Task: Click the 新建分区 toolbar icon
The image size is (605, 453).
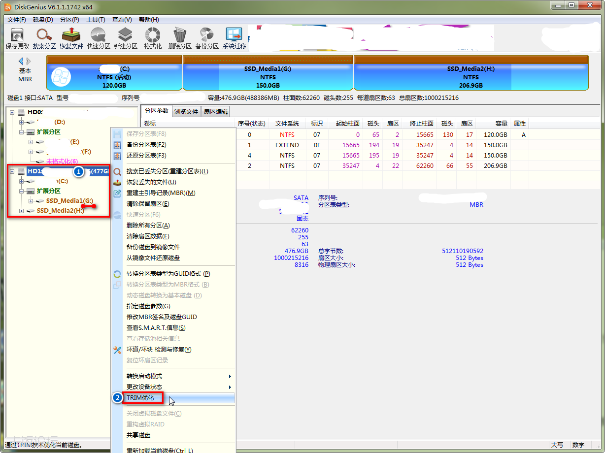Action: [x=126, y=38]
